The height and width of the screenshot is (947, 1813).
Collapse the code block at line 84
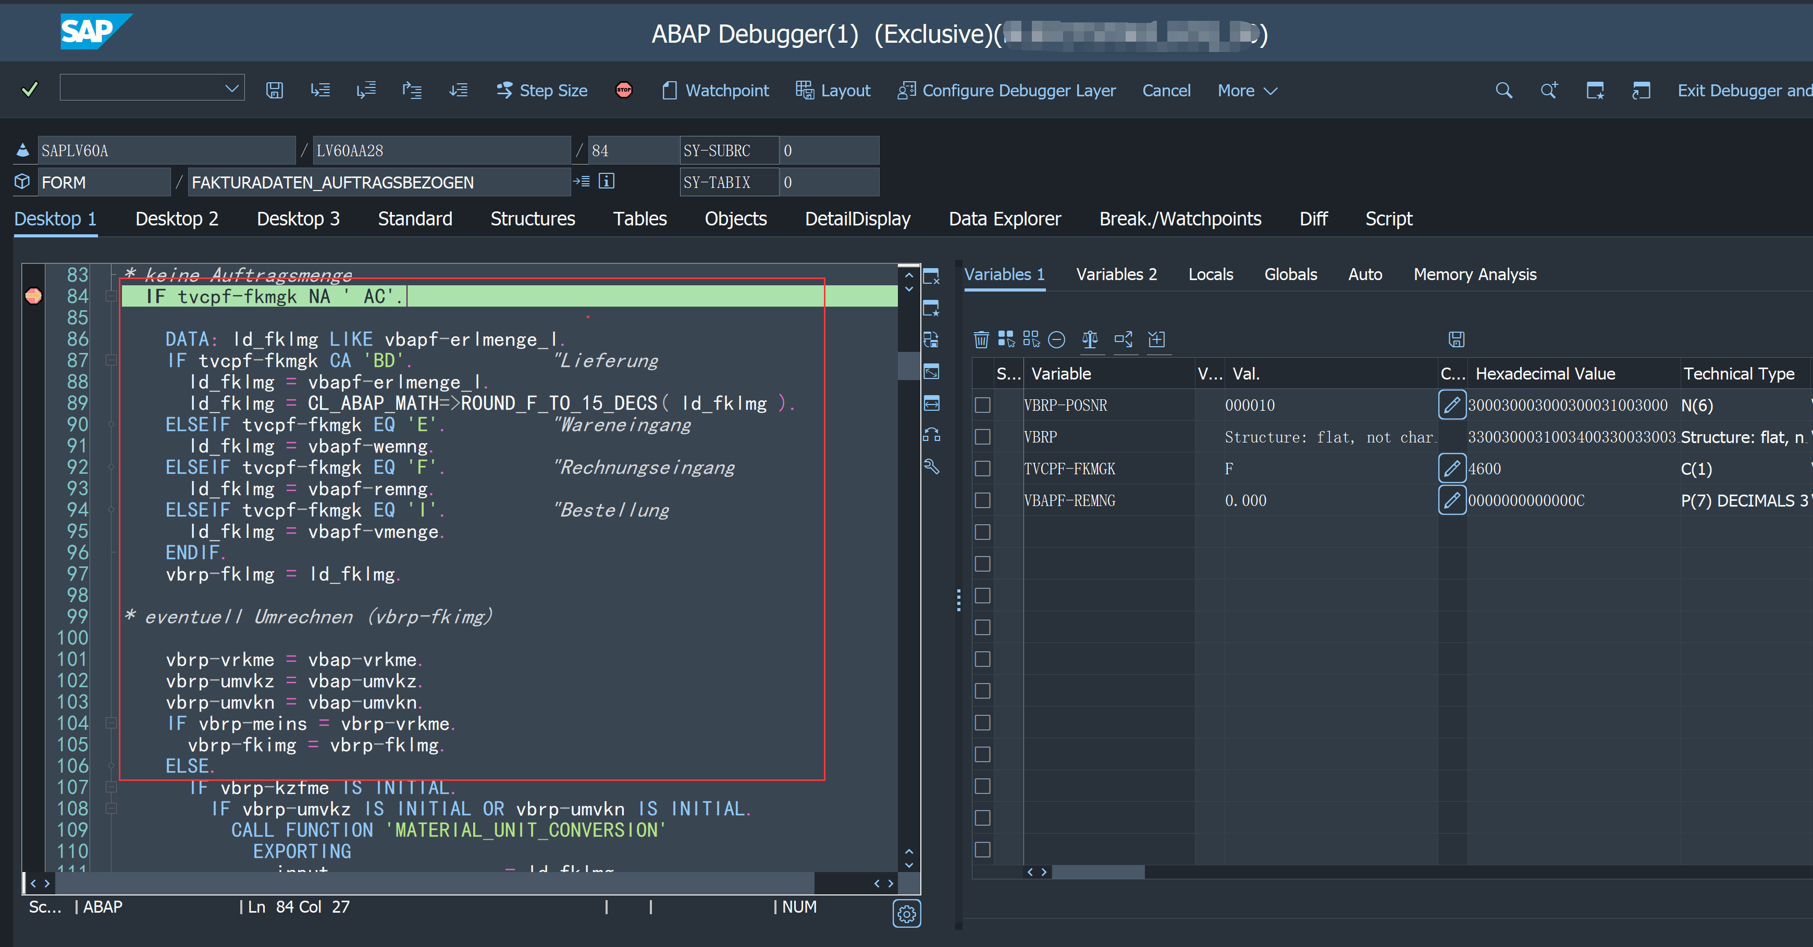click(x=110, y=296)
